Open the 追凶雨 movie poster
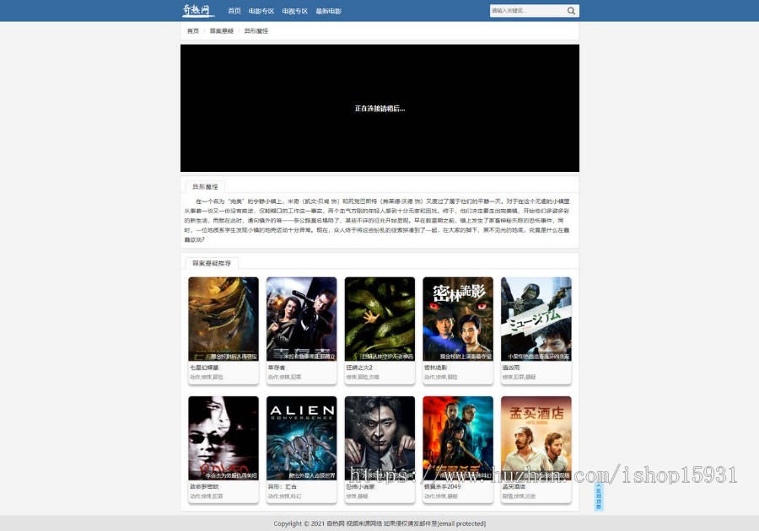This screenshot has width=759, height=531. tap(536, 319)
